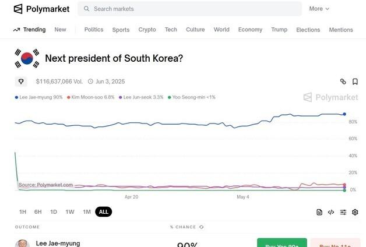Bookmark this market
366x247 pixels.
point(355,82)
